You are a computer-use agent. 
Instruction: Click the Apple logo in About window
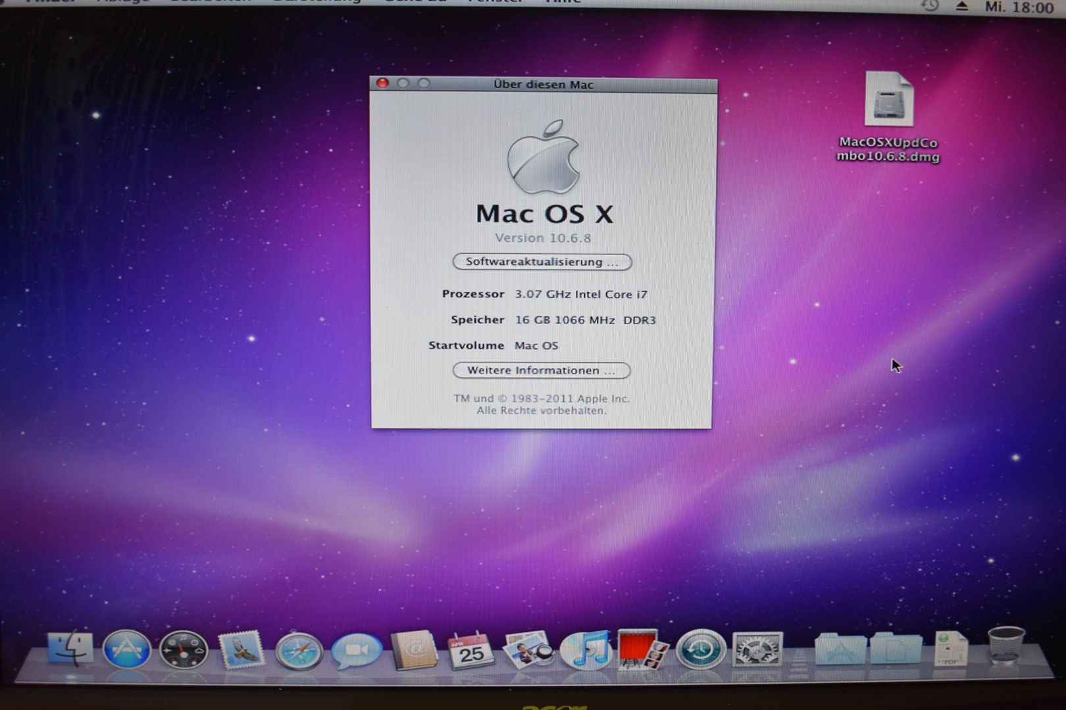544,156
